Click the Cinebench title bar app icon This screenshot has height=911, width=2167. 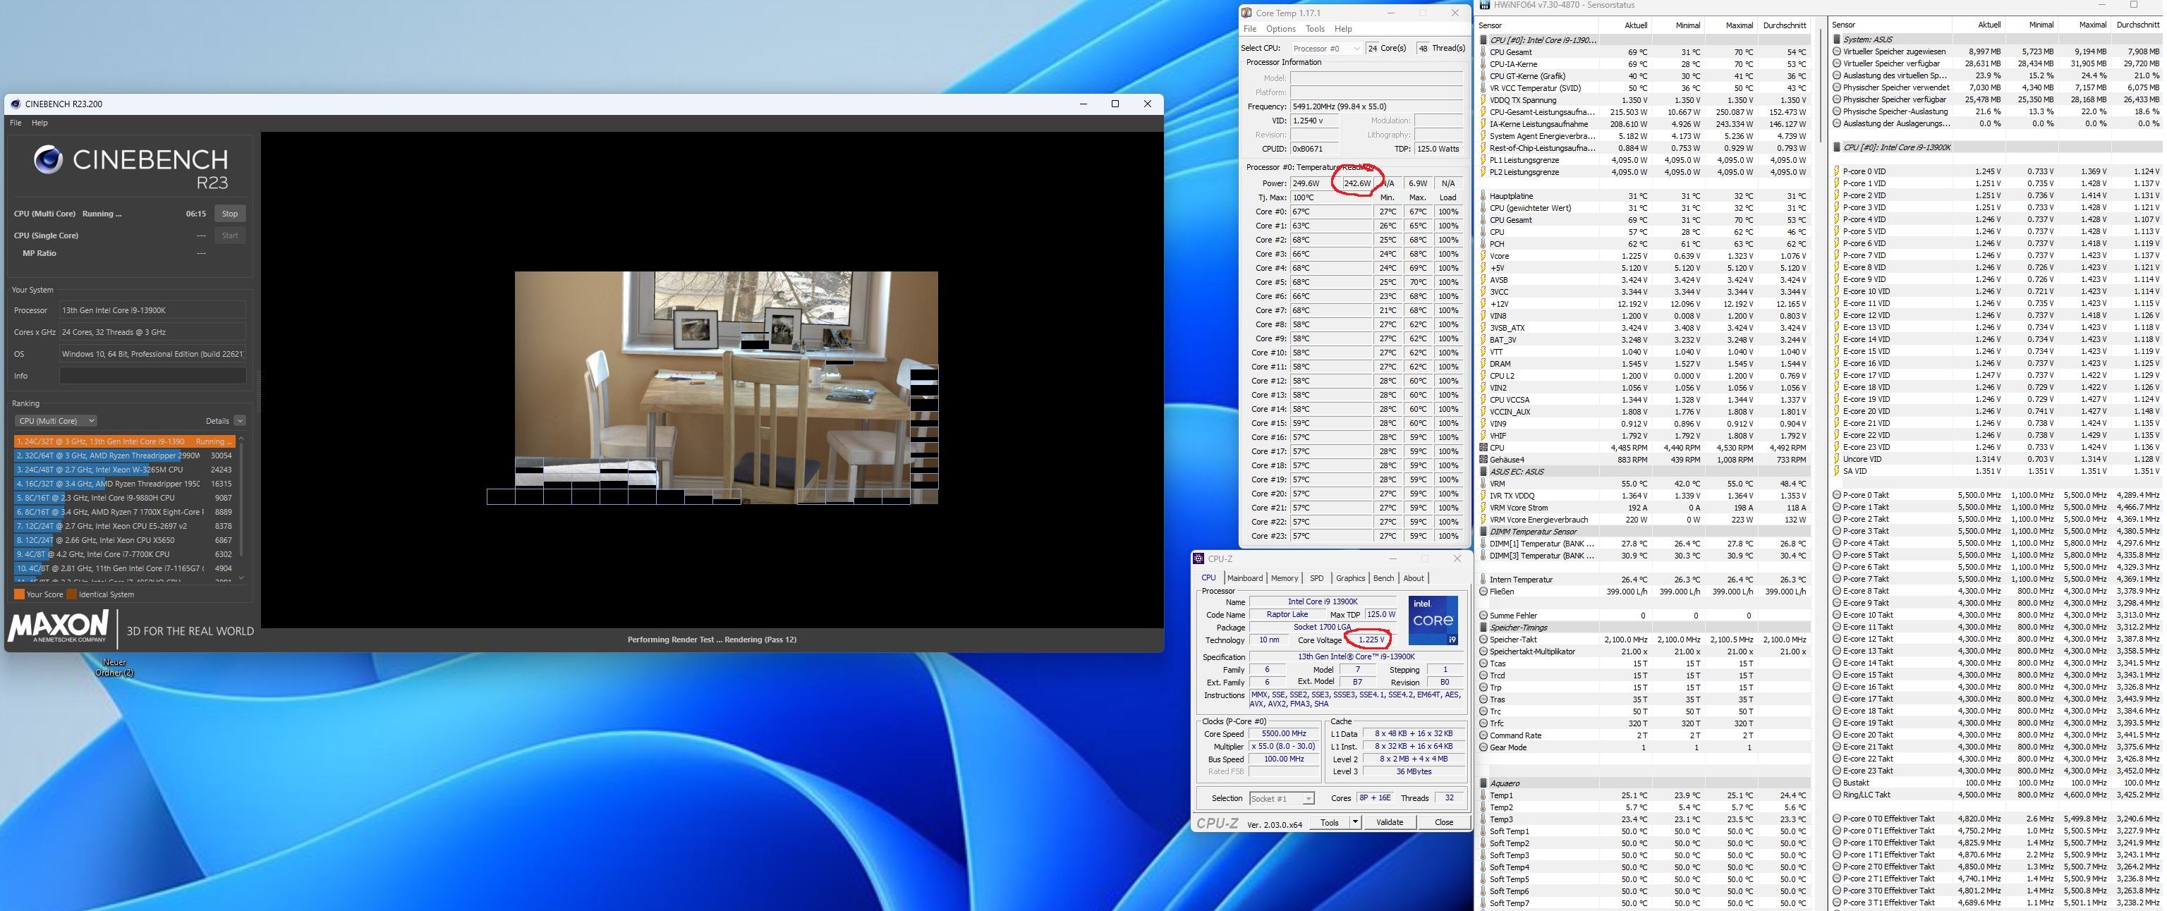click(x=15, y=104)
